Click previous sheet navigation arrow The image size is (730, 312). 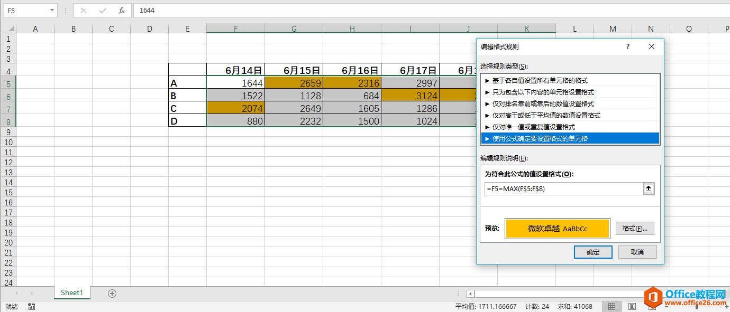tap(16, 293)
